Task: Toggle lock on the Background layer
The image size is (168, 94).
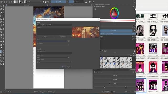Action: 132,39
